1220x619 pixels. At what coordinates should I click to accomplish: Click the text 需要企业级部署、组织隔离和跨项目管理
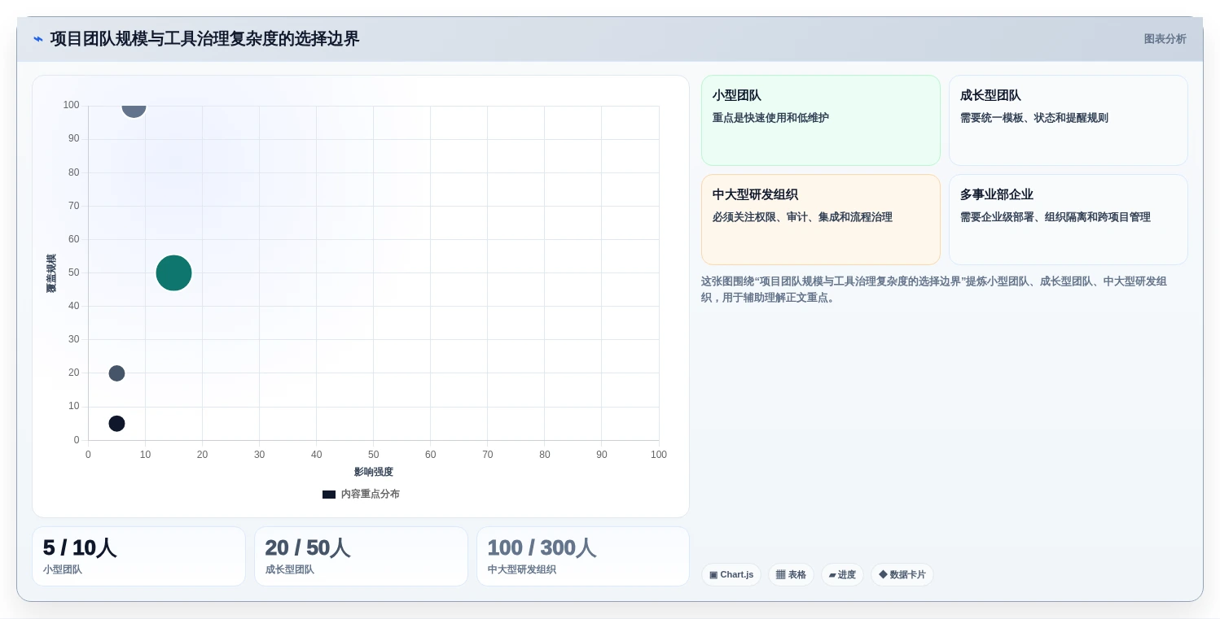pyautogui.click(x=1055, y=217)
